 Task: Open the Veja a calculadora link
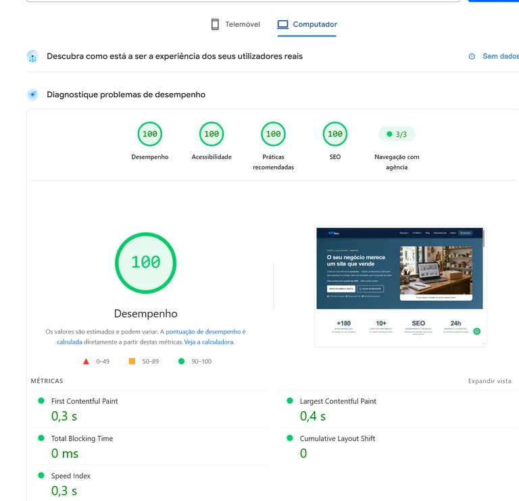coord(209,342)
